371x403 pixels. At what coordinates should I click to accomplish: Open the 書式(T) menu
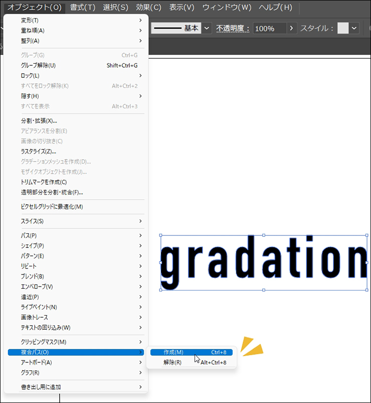point(83,7)
